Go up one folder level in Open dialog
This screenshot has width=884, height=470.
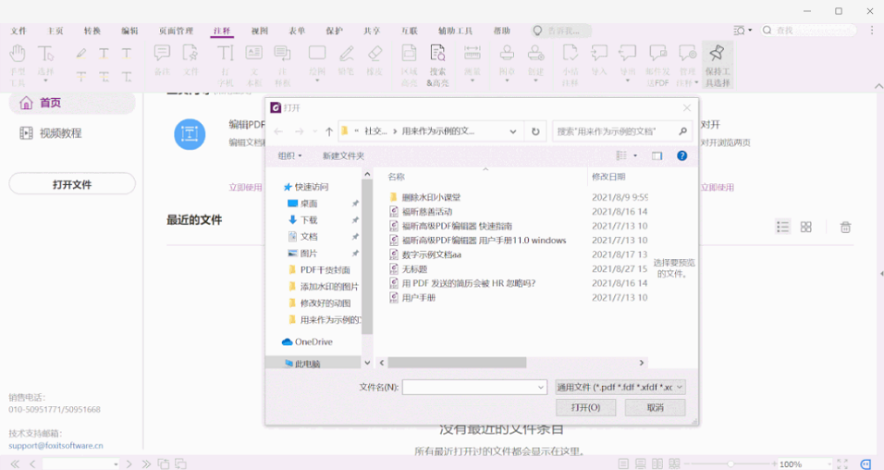pos(328,131)
